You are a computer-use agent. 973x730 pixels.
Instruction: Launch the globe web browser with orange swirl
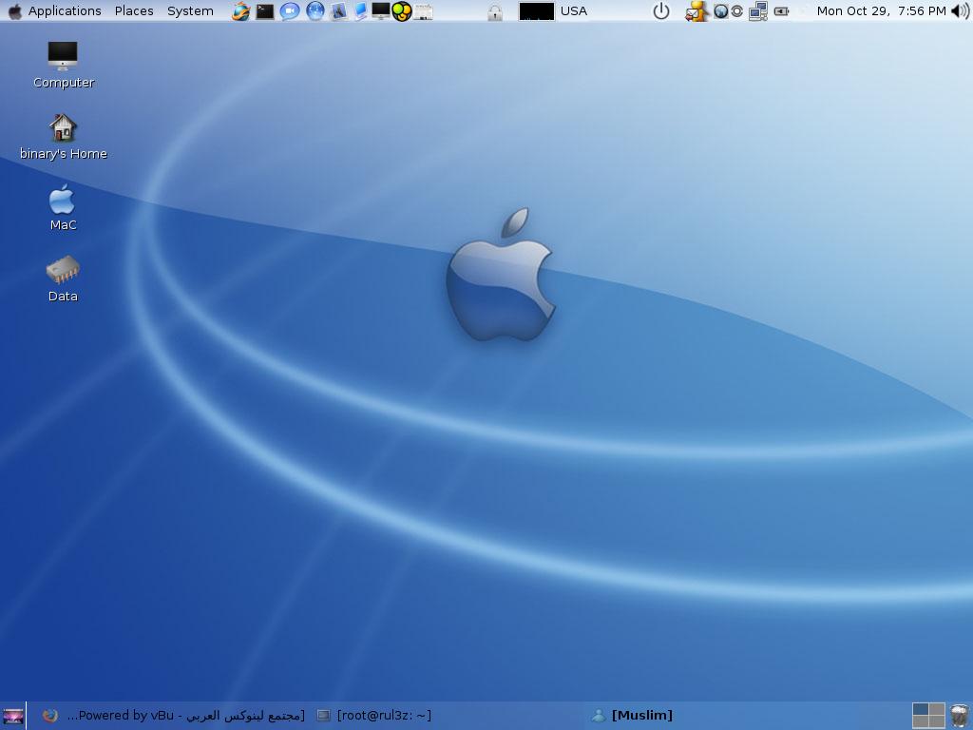[x=240, y=11]
